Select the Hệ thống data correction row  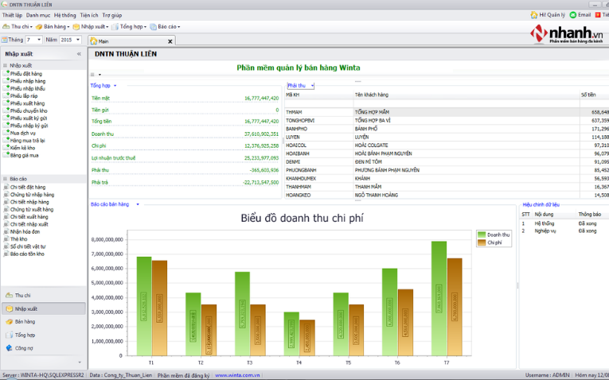[x=564, y=223]
